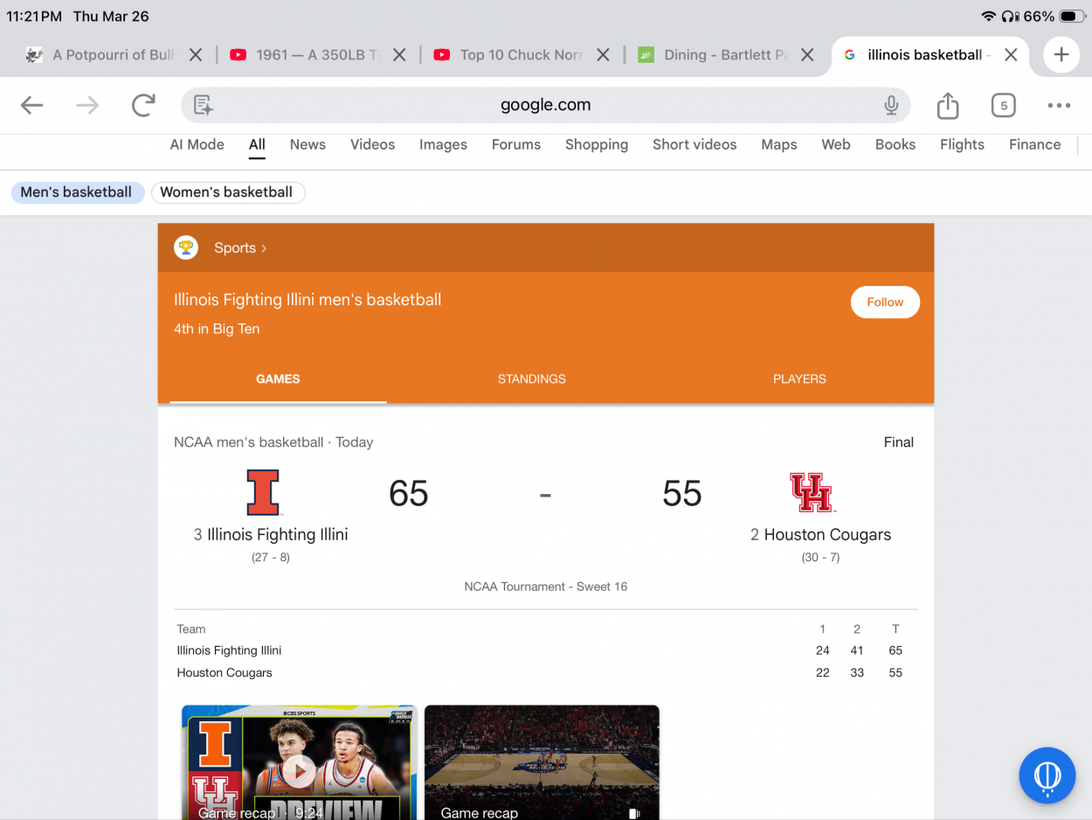The image size is (1092, 820).
Task: Reload the current page
Action: 143,106
